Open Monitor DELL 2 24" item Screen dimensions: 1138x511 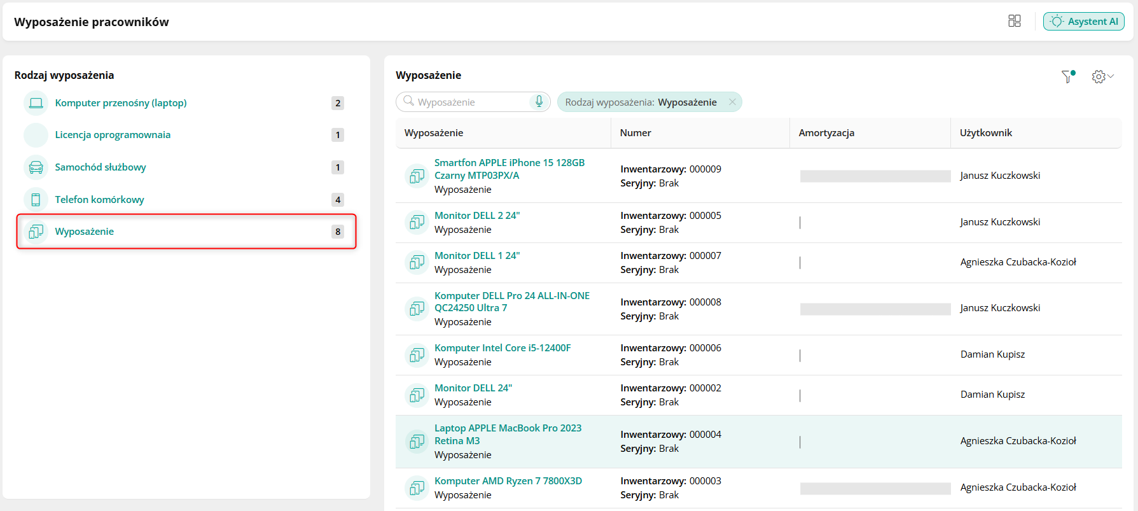coord(477,216)
